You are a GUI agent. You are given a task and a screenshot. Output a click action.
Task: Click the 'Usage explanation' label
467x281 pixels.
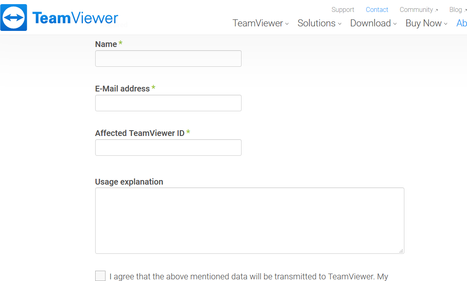point(129,182)
